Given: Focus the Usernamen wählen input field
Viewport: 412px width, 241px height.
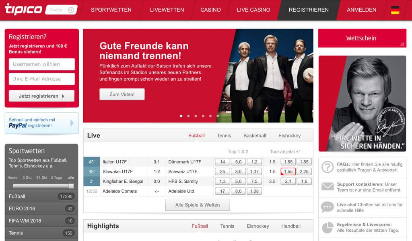Looking at the screenshot, I should tap(42, 64).
